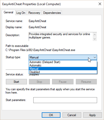This screenshot has height=120, width=104.
Task: Cancel the properties dialog
Action: coord(72,115)
